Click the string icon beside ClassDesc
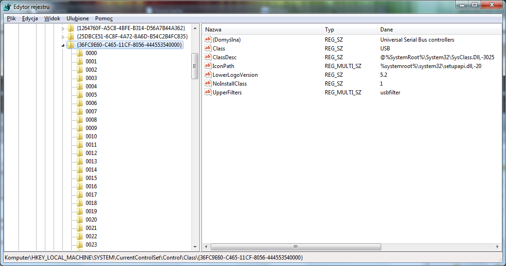 [208, 57]
